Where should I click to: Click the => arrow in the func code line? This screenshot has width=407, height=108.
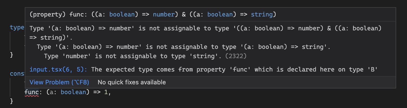click(x=97, y=92)
